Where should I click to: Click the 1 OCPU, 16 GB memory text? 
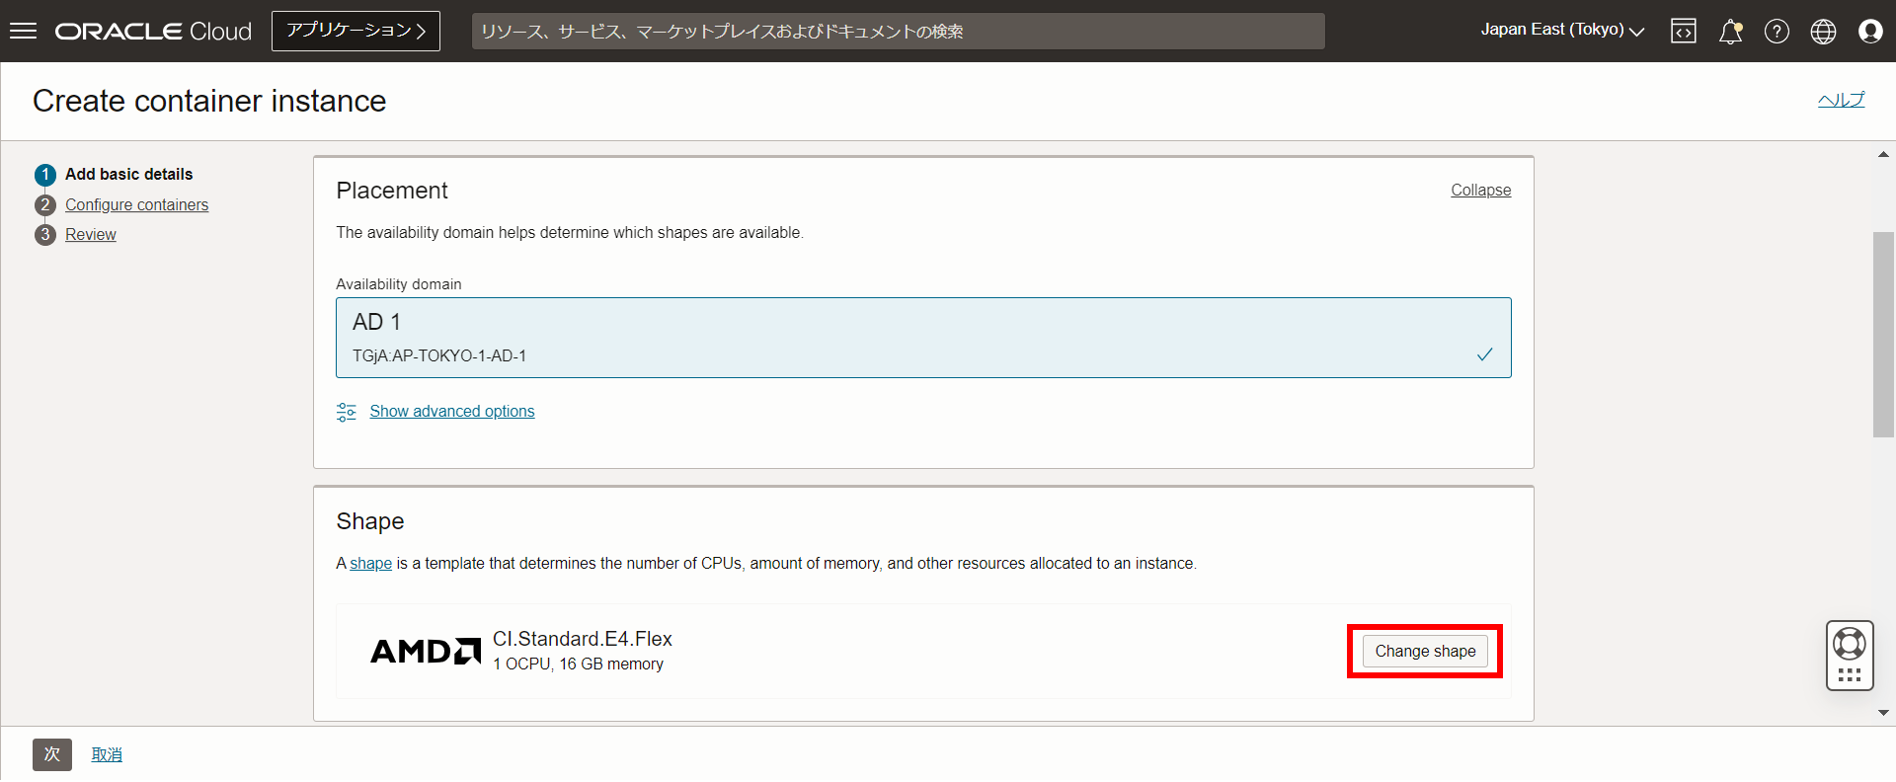[x=579, y=665]
